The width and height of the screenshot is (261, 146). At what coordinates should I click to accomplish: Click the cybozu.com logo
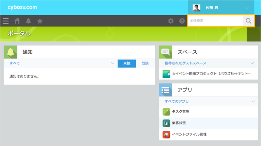pyautogui.click(x=22, y=7)
